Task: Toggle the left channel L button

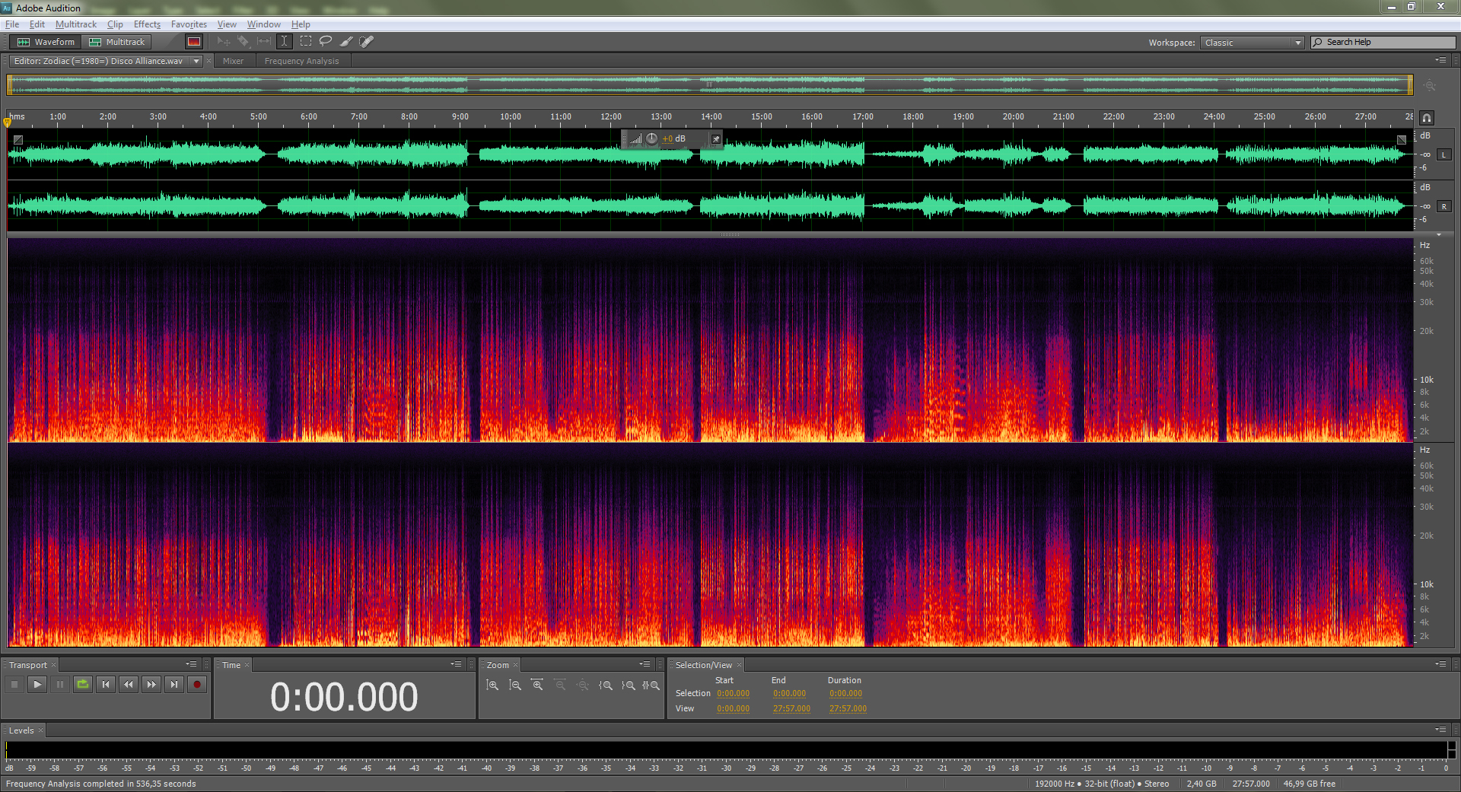Action: click(1443, 154)
